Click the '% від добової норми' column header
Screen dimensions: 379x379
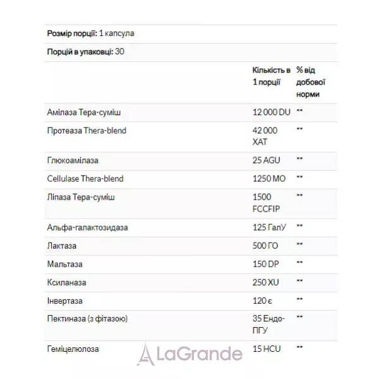click(311, 82)
